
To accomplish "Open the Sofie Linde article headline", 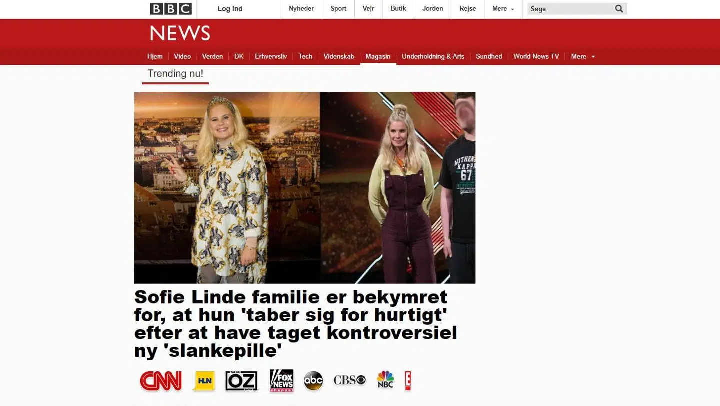I will (296, 324).
